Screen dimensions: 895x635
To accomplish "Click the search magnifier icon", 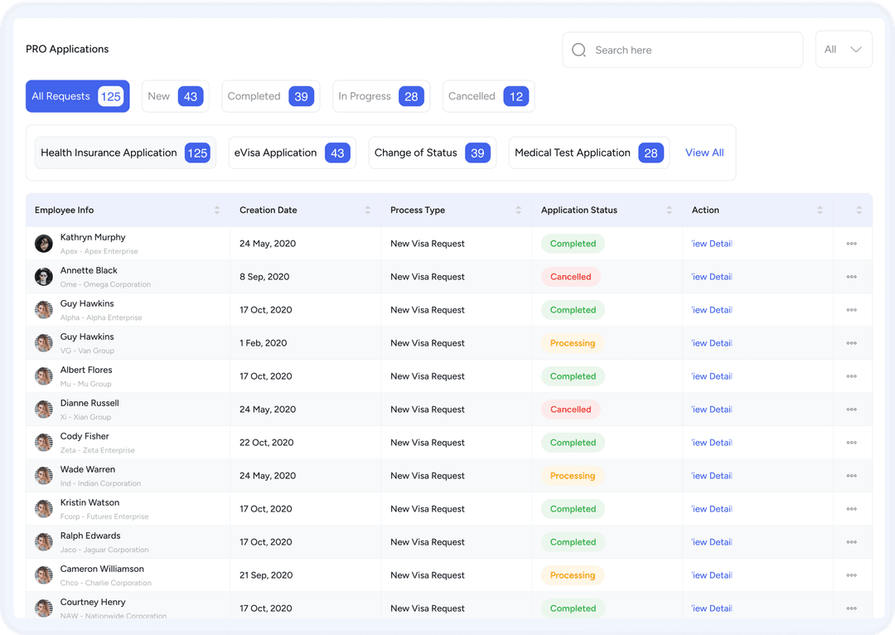I will pos(578,50).
